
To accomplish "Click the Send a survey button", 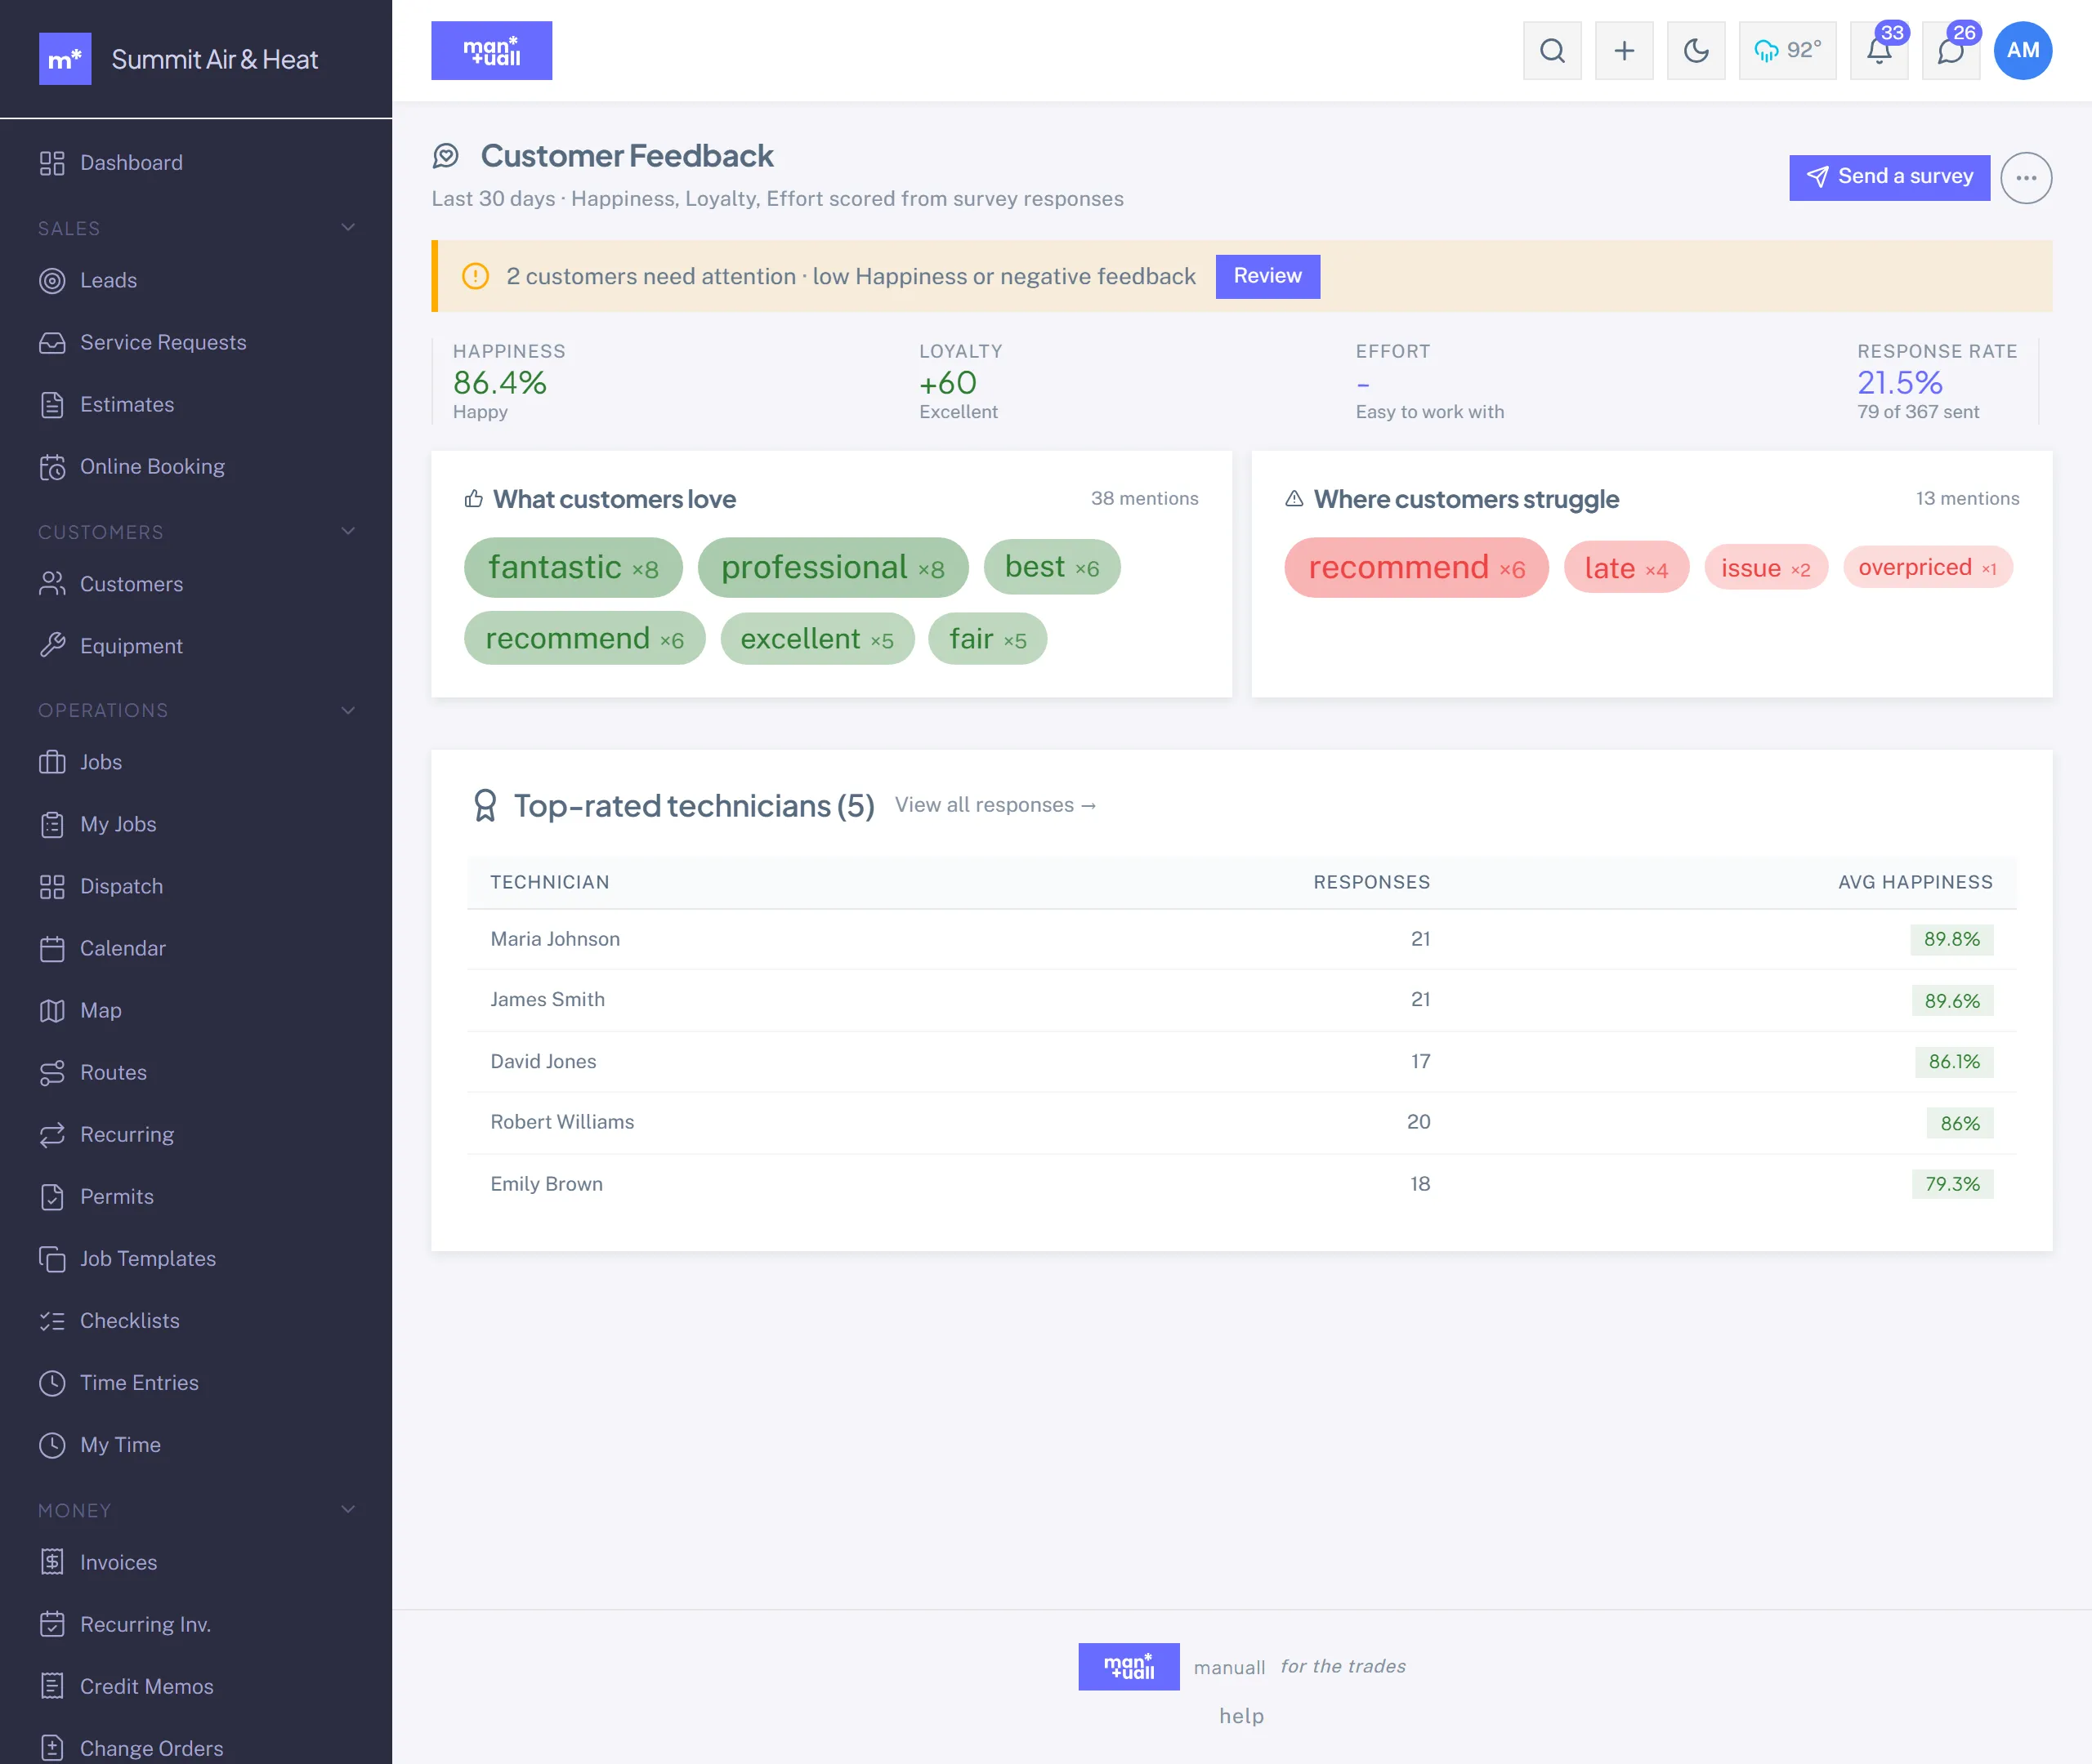I will [1889, 177].
